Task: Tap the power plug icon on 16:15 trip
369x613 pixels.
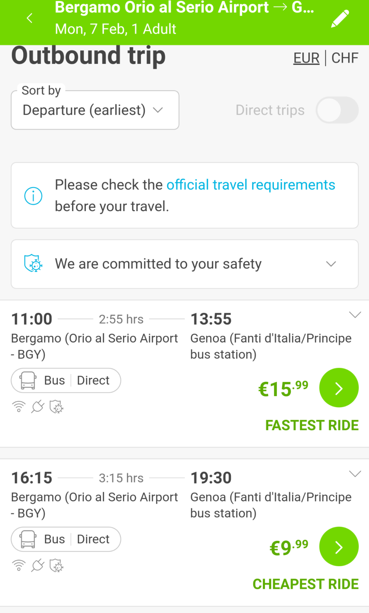Action: pos(37,565)
